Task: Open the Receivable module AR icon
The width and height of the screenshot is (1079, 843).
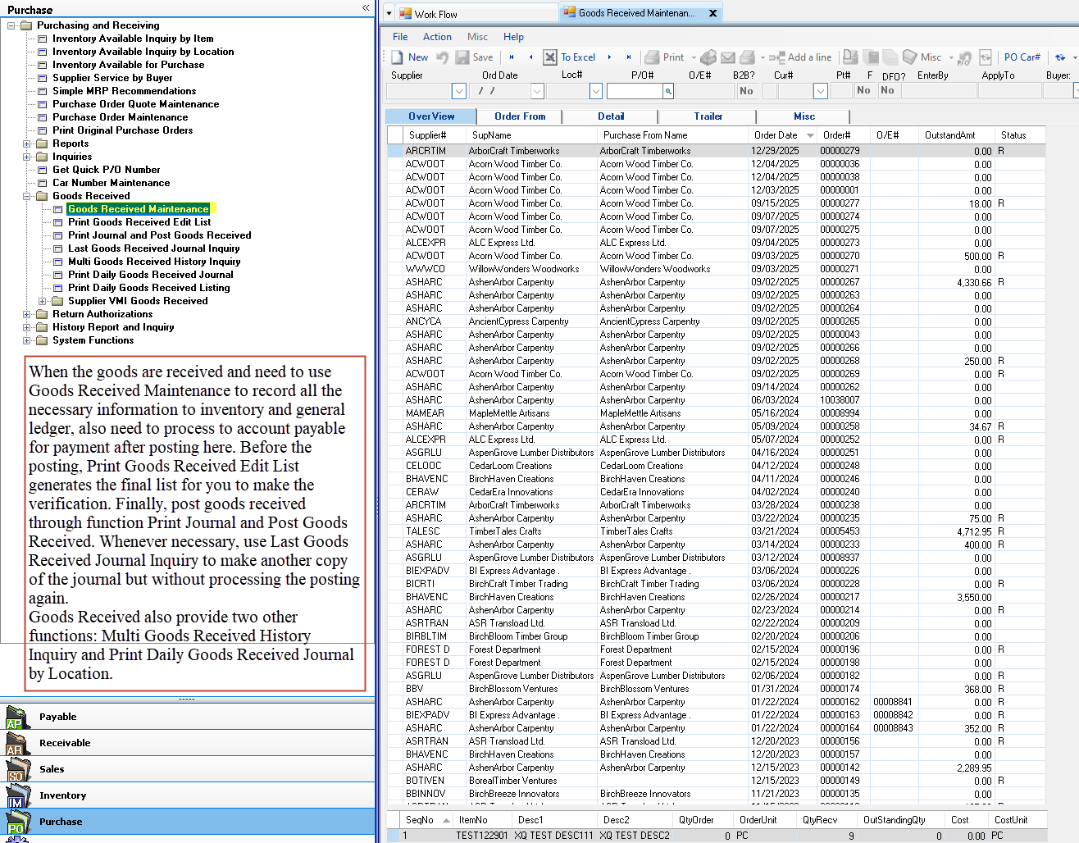Action: [x=15, y=744]
